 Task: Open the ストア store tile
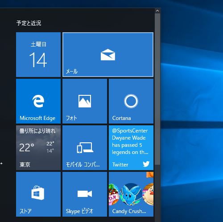pyautogui.click(x=38, y=194)
